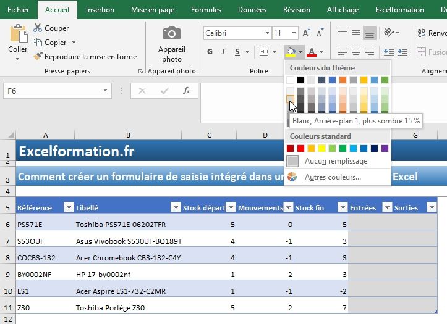Image resolution: width=447 pixels, height=324 pixels.
Task: Open Presse-papiers dialog launcher
Action: pos(140,71)
